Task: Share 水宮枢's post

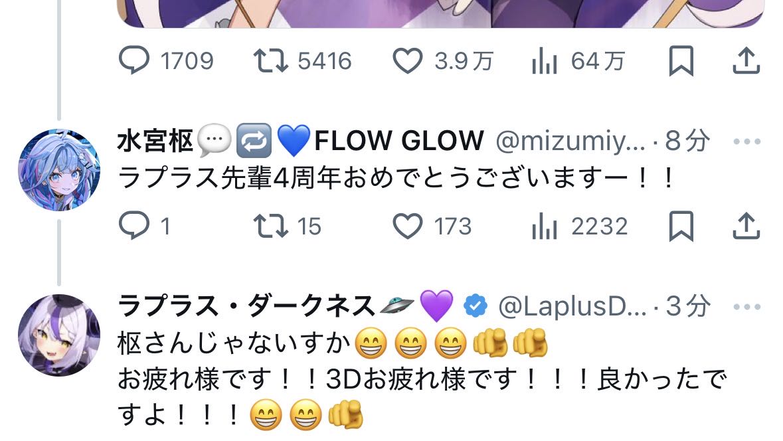Action: pos(746,226)
